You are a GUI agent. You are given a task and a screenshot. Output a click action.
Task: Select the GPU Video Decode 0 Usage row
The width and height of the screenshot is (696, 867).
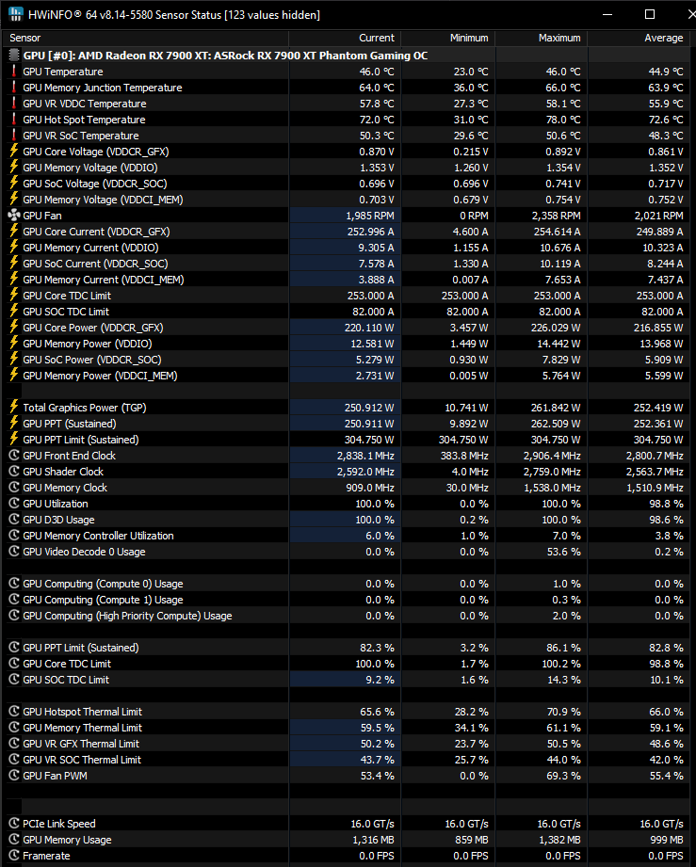tap(348, 552)
